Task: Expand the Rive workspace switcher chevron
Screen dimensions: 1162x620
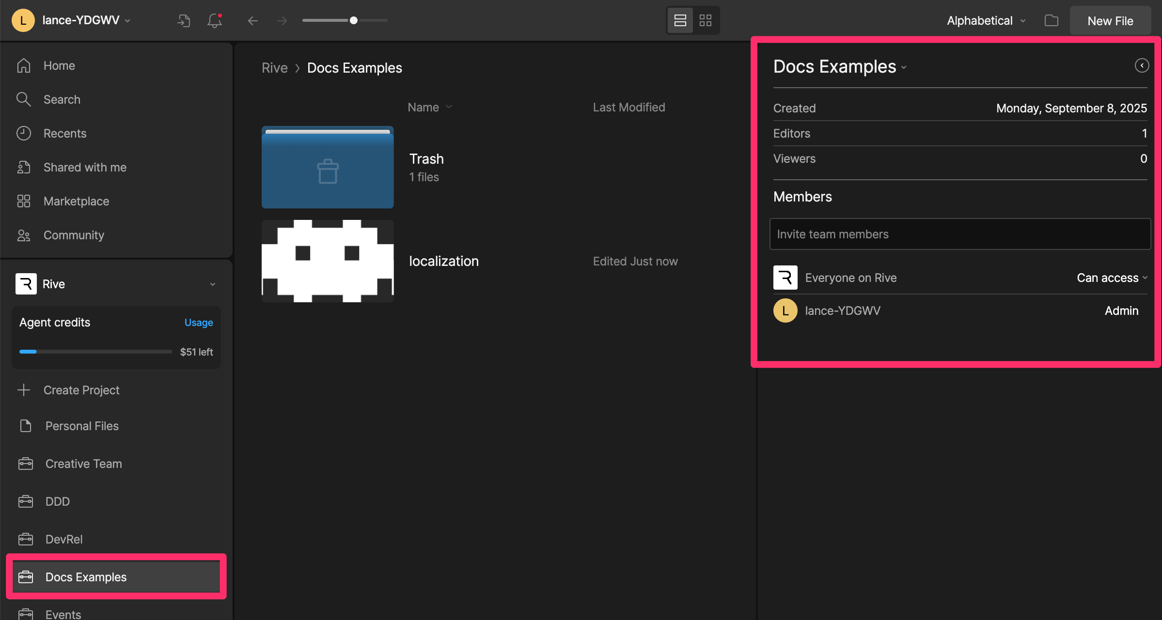Action: point(213,284)
